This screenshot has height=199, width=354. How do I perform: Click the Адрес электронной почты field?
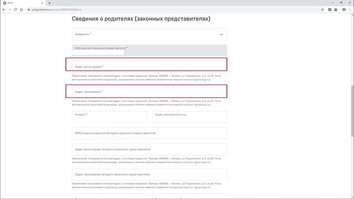pos(189,117)
